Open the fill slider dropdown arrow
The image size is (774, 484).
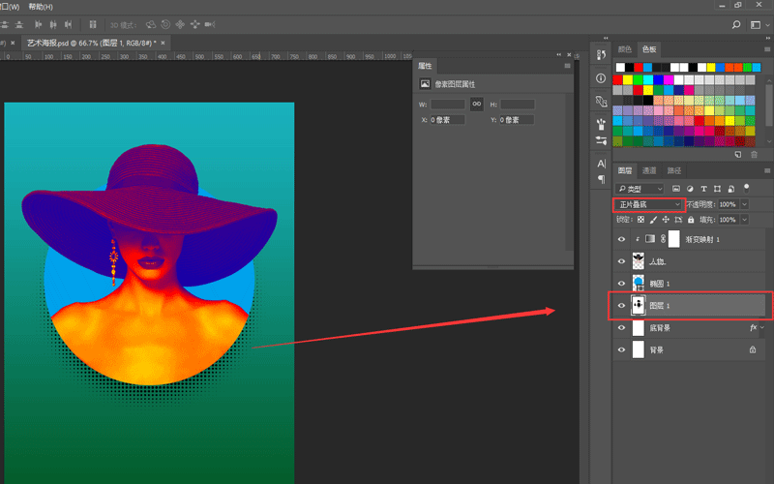744,220
